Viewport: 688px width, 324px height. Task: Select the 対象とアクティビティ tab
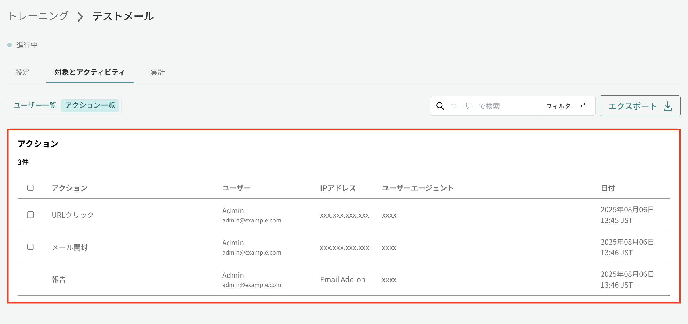(x=90, y=72)
